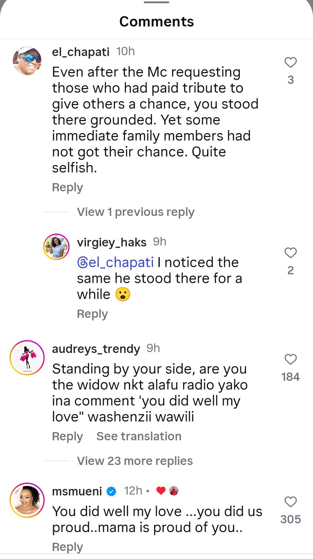Like virgiey_haks's reply with the heart

(x=290, y=253)
